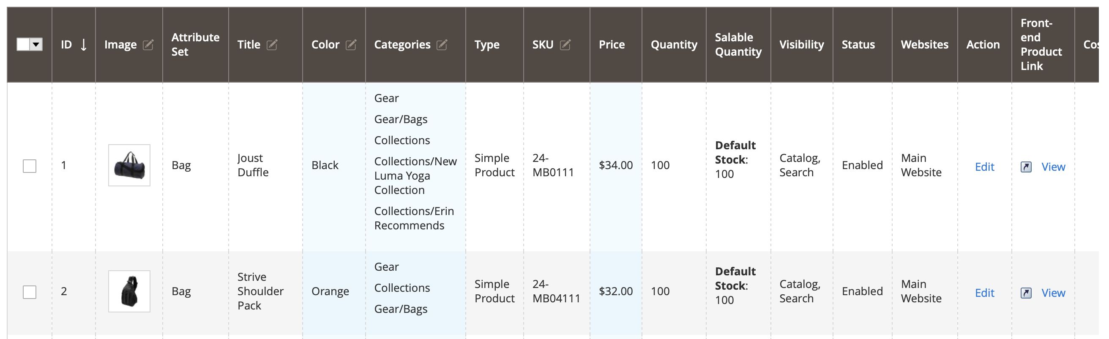Click external link icon for Joust Duffle
Image resolution: width=1109 pixels, height=339 pixels.
coord(1026,167)
